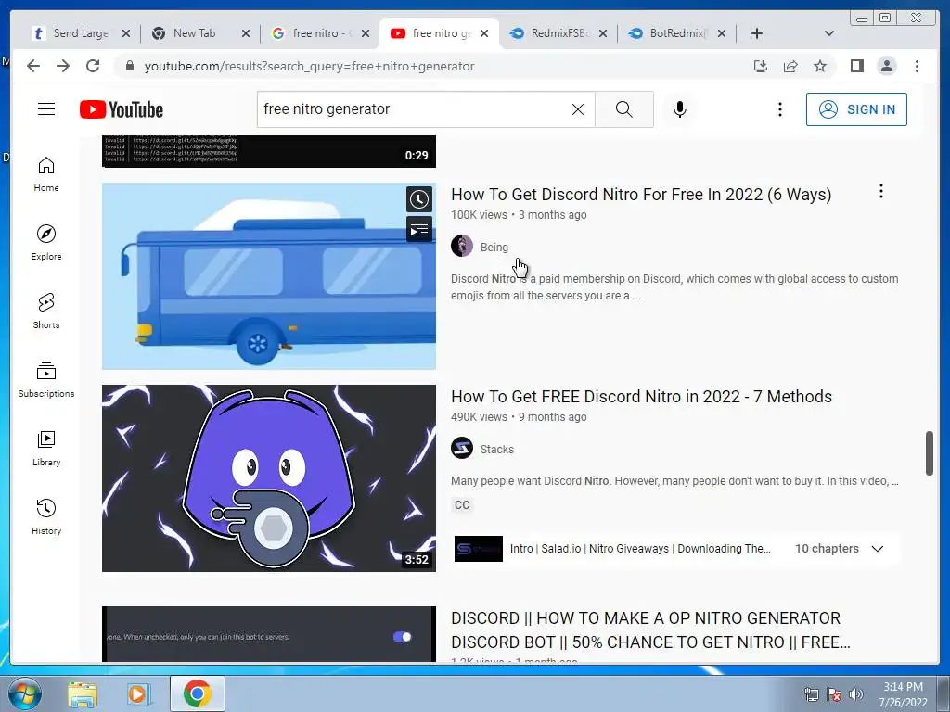
Task: Start voice search with the microphone
Action: point(680,109)
